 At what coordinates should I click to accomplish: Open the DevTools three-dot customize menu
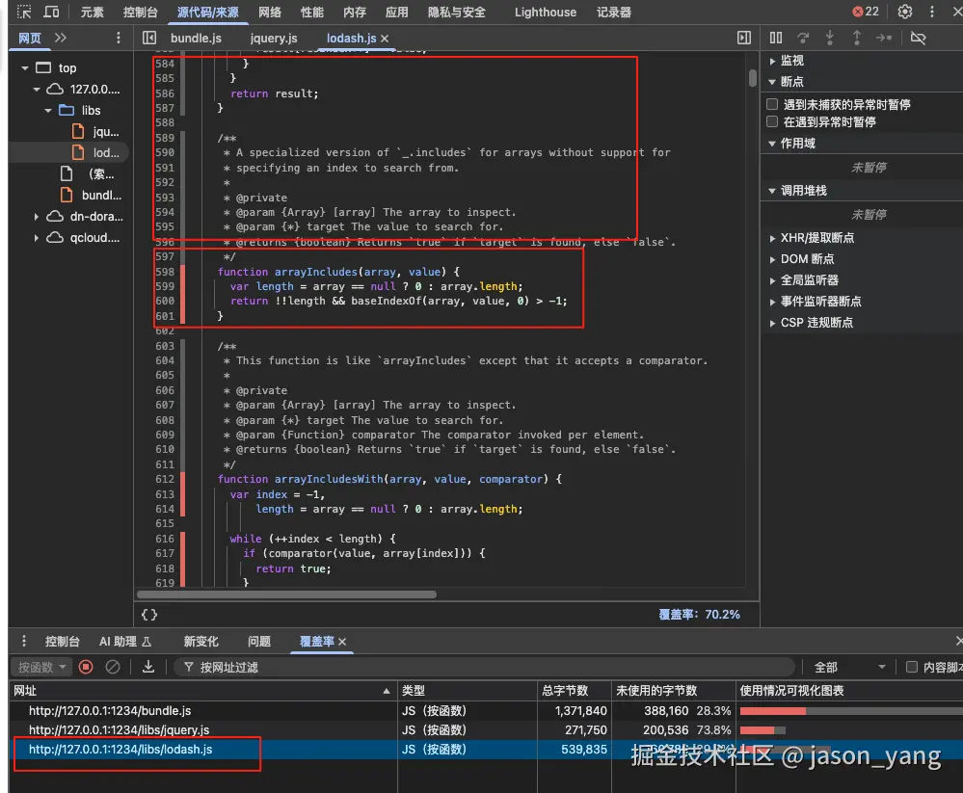(x=932, y=12)
